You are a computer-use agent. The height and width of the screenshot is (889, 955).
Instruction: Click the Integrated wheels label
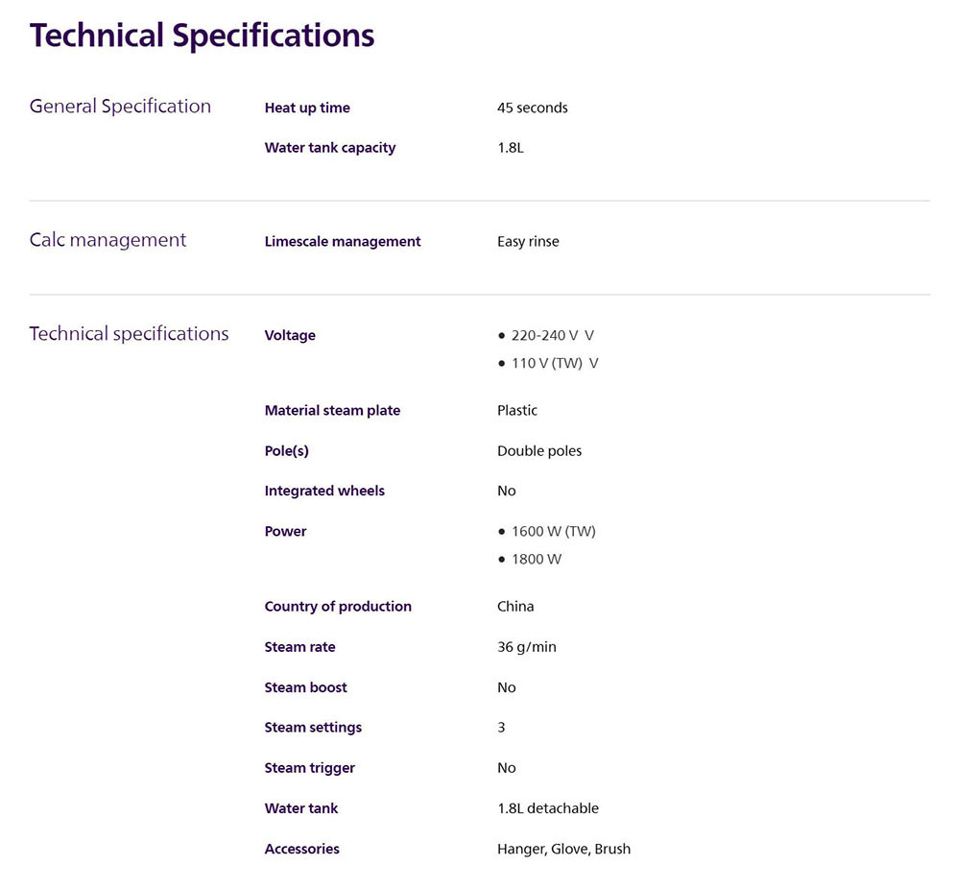point(324,492)
